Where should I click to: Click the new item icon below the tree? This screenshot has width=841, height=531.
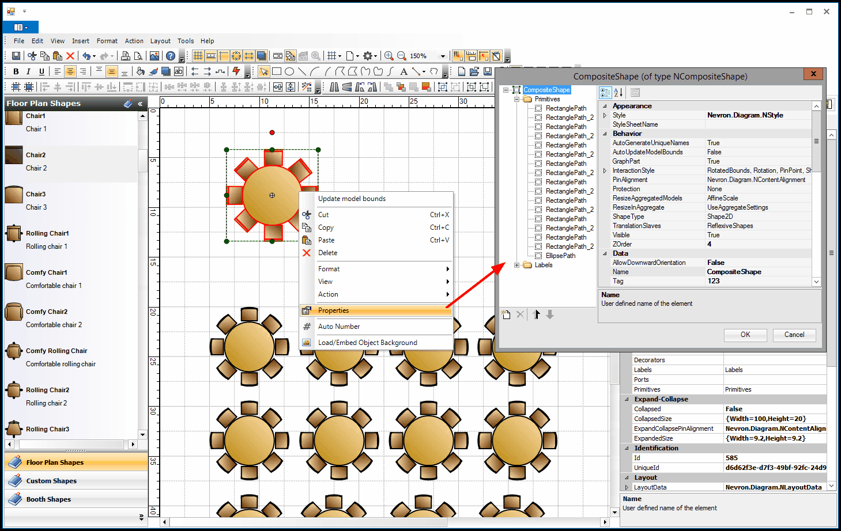[506, 314]
